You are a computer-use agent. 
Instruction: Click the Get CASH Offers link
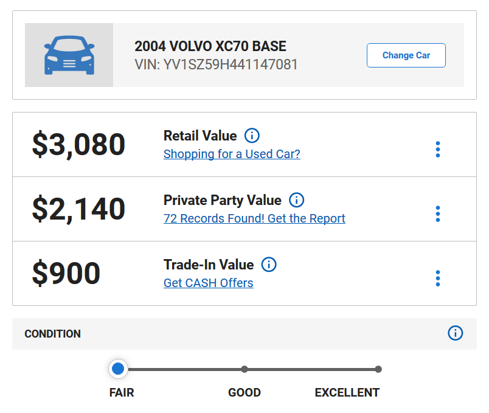208,283
